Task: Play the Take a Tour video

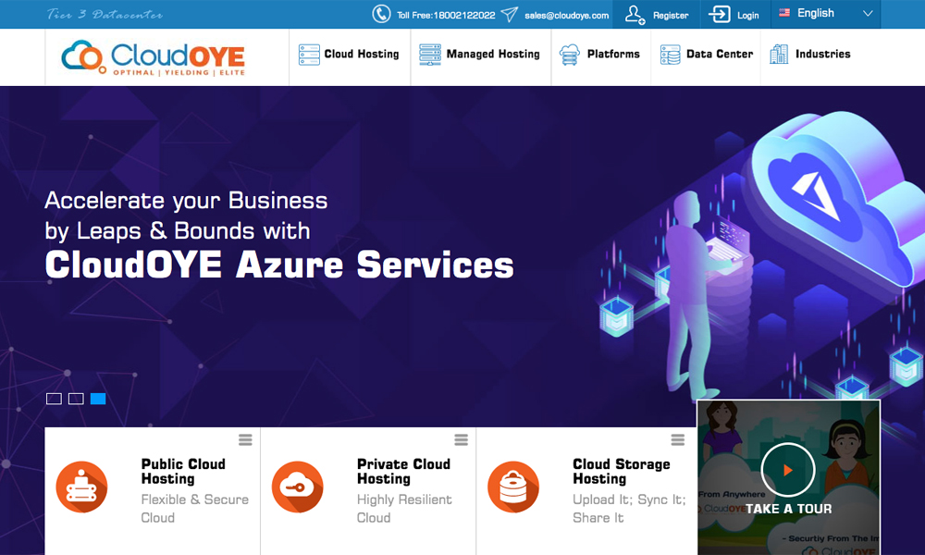Action: (x=788, y=470)
